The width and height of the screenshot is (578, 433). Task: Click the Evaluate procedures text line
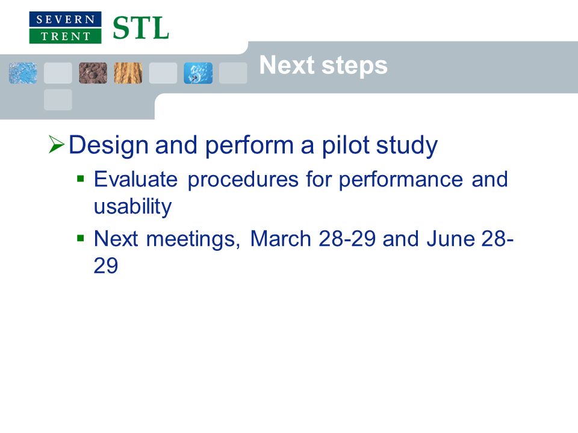301,180
